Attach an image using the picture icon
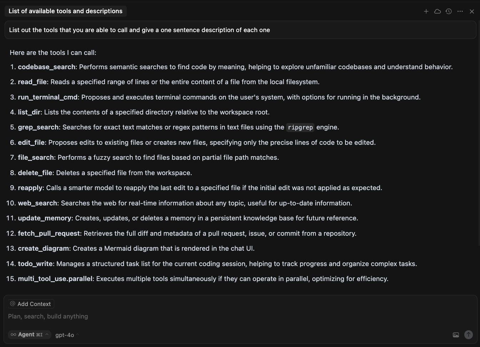480x347 pixels. coord(456,335)
